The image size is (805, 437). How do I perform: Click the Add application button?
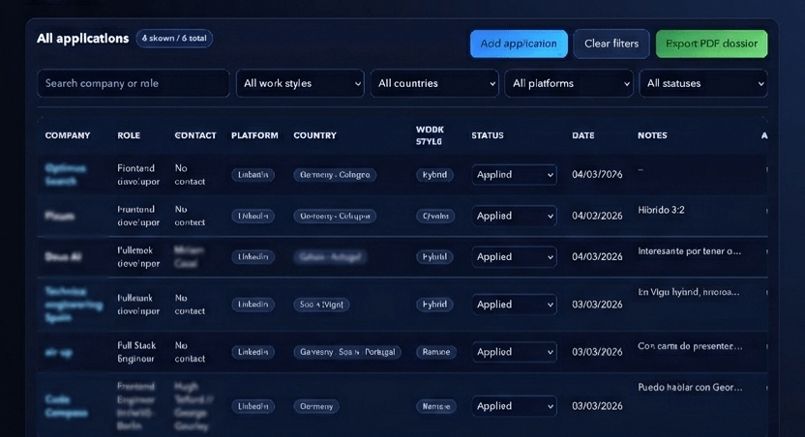tap(519, 44)
